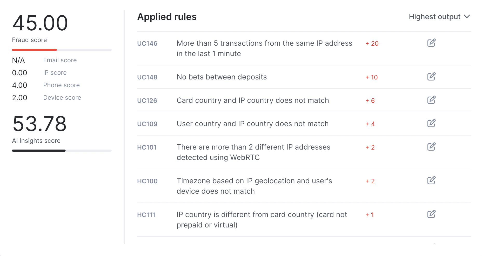Edit the UC148 no bets between deposits rule
The image size is (482, 256).
pos(431,77)
